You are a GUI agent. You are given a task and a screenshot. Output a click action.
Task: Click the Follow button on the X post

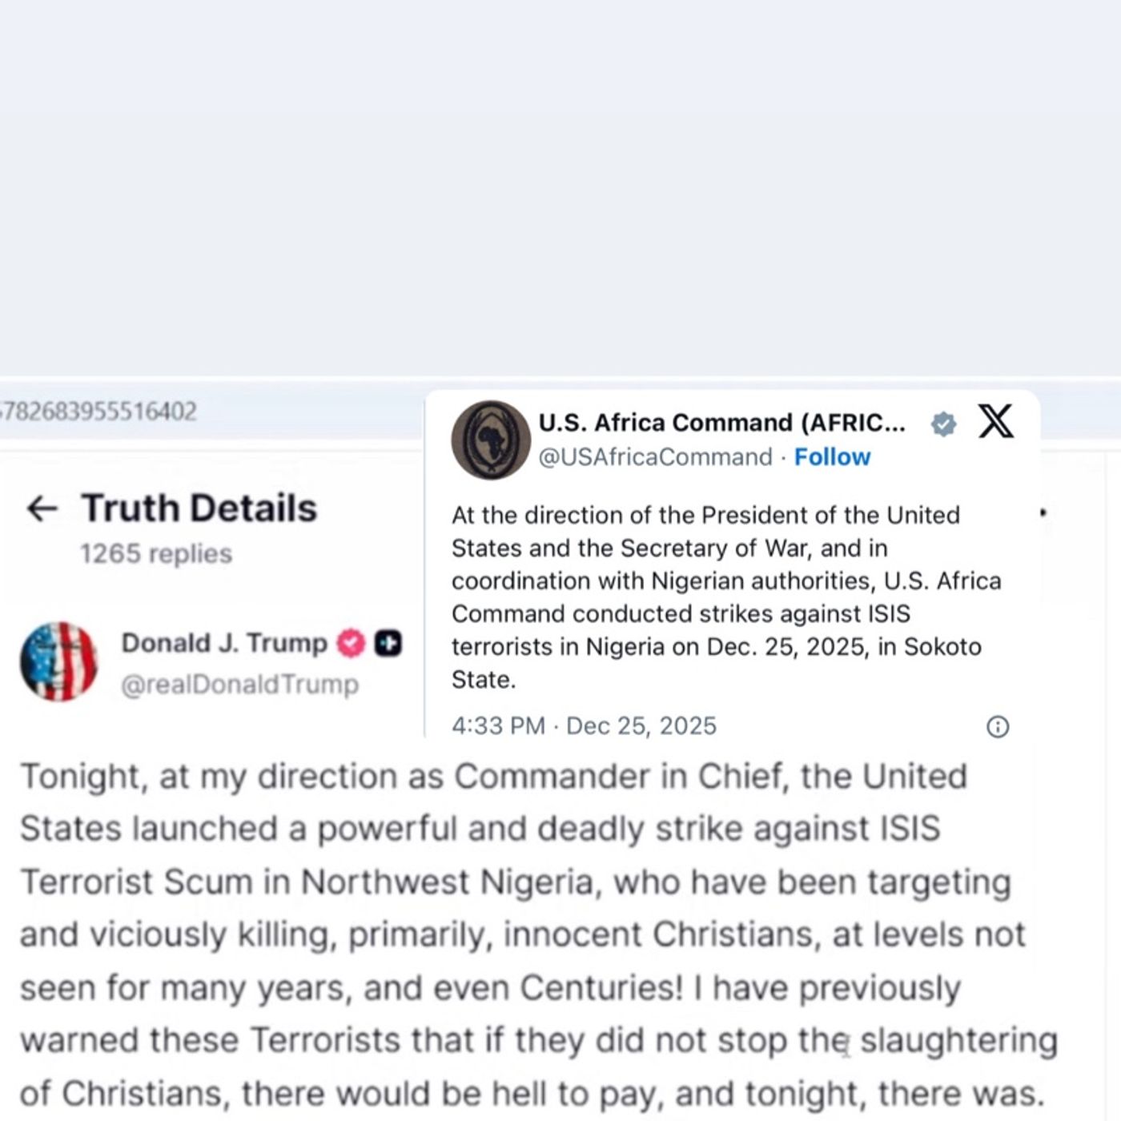click(832, 456)
